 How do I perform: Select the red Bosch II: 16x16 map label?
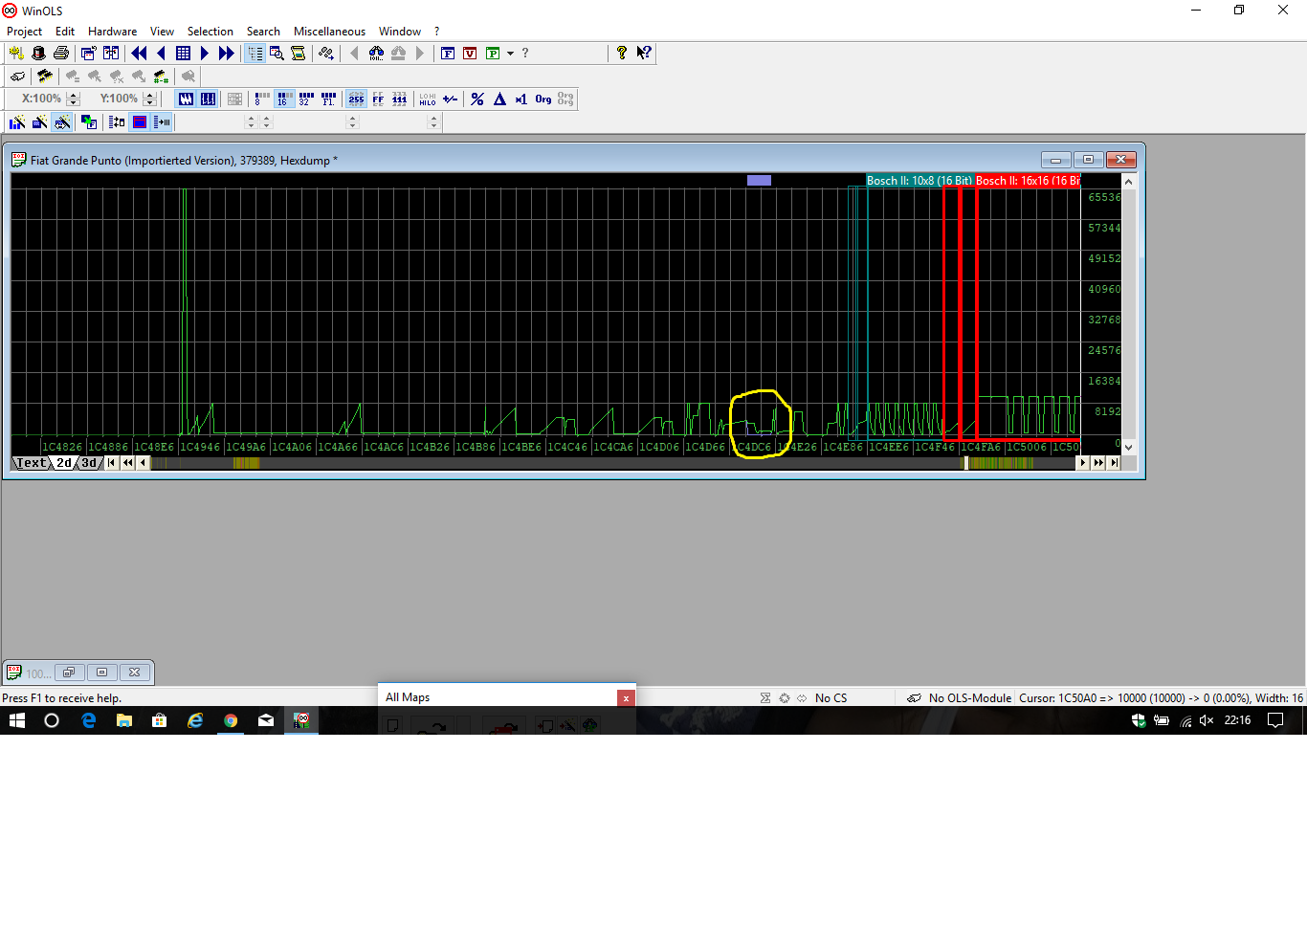[x=1027, y=181]
